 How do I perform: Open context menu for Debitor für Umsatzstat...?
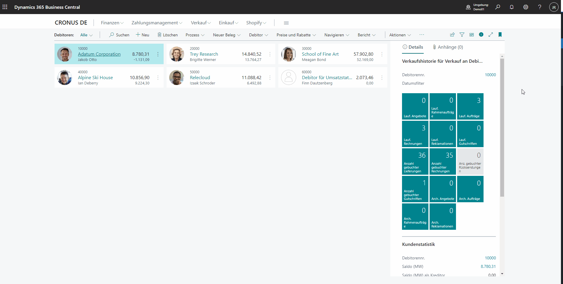382,78
